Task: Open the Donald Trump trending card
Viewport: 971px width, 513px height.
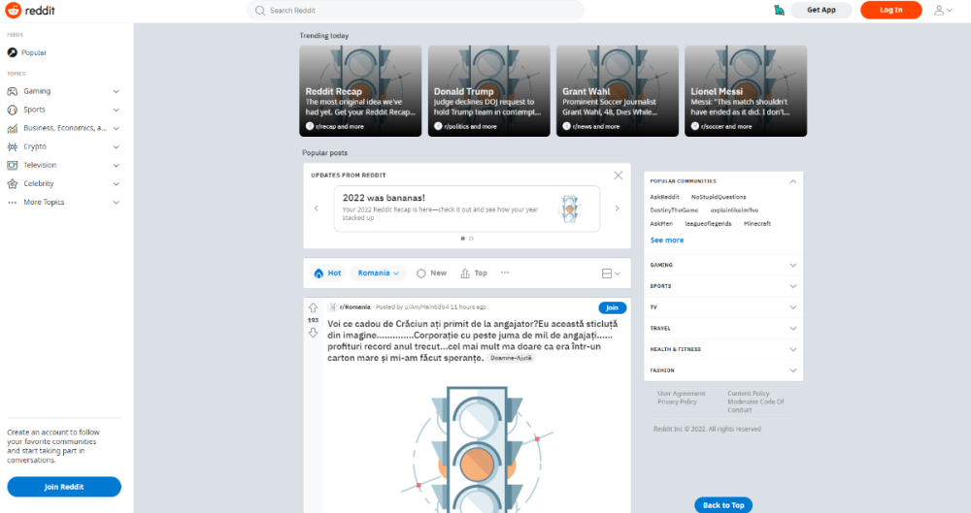Action: 488,91
